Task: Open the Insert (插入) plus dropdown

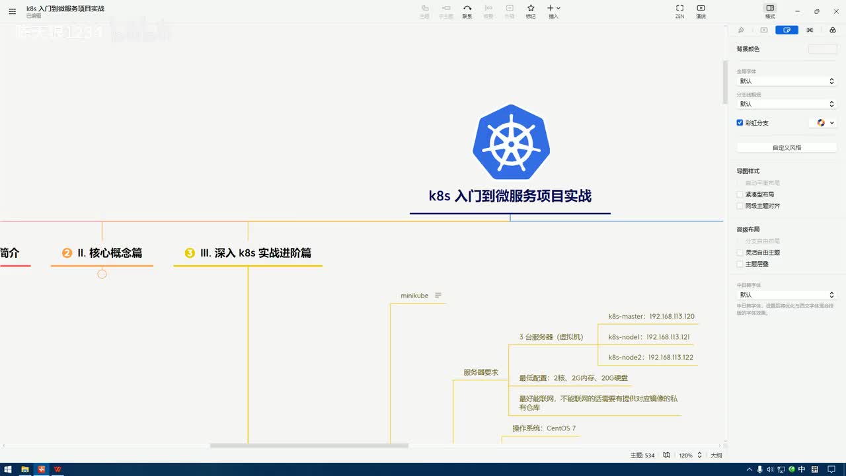Action: [x=553, y=11]
